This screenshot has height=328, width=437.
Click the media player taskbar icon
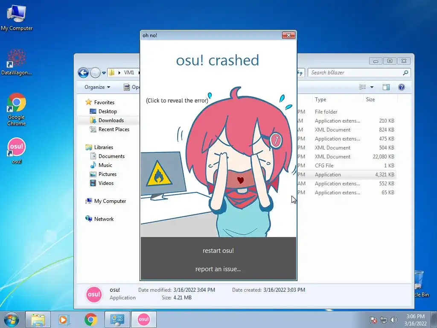(64, 319)
